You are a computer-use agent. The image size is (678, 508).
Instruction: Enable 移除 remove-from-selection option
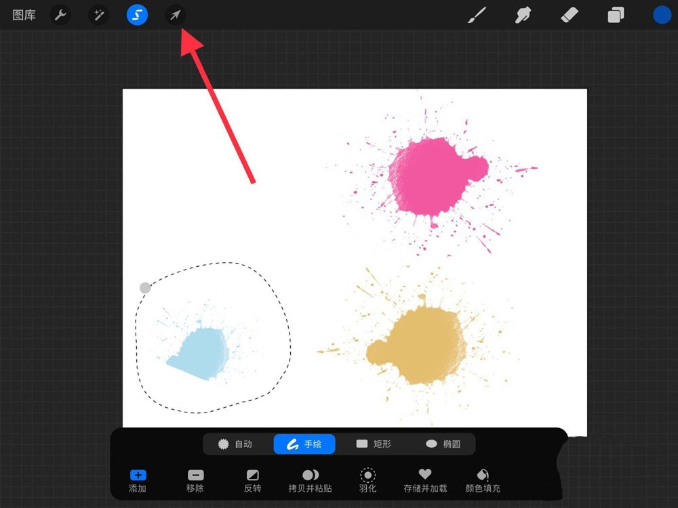pyautogui.click(x=195, y=481)
